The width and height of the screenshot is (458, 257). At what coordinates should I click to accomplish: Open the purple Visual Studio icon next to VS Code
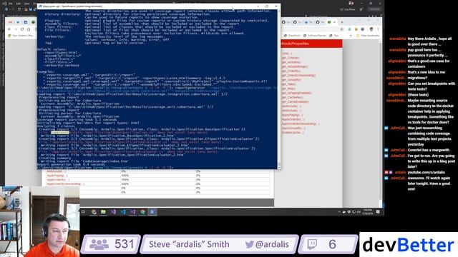coord(113,212)
